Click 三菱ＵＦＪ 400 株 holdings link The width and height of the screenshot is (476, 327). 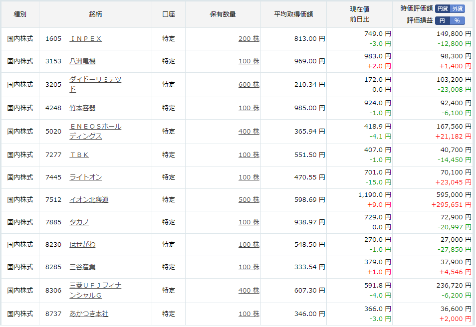249,291
